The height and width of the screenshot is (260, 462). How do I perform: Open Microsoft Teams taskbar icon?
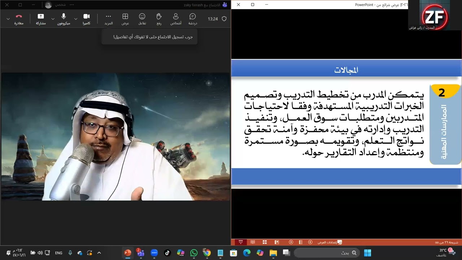point(140,253)
